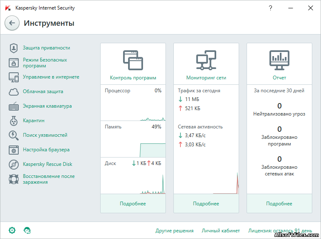Open Восстановление после заражения link
Screen dimensions: 321x239
(49, 179)
